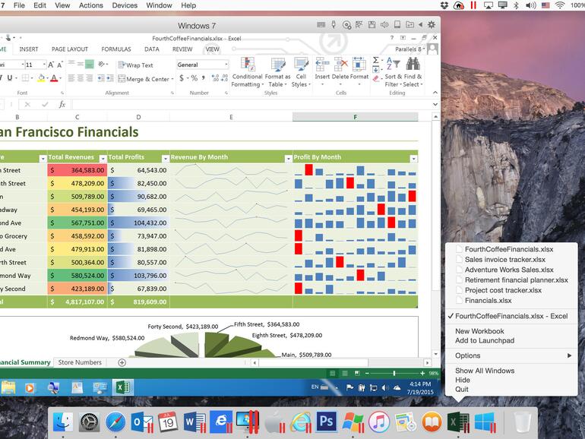The width and height of the screenshot is (585, 439).
Task: Open the font size dropdown
Action: pos(44,65)
